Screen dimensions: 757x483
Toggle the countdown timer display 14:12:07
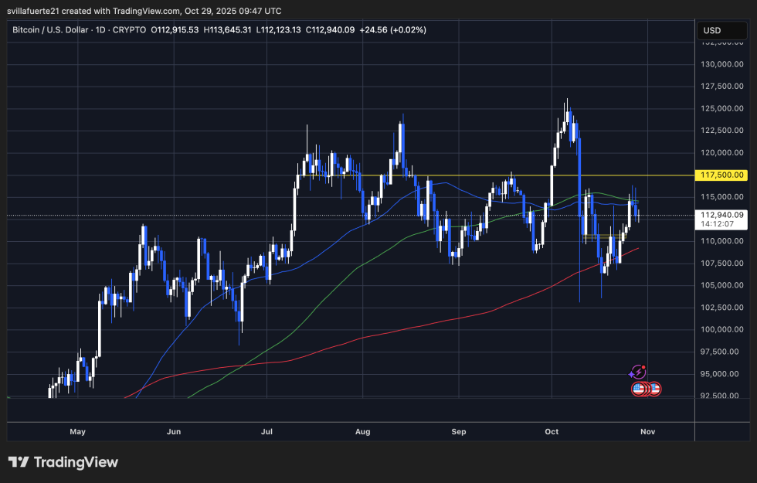coord(718,223)
